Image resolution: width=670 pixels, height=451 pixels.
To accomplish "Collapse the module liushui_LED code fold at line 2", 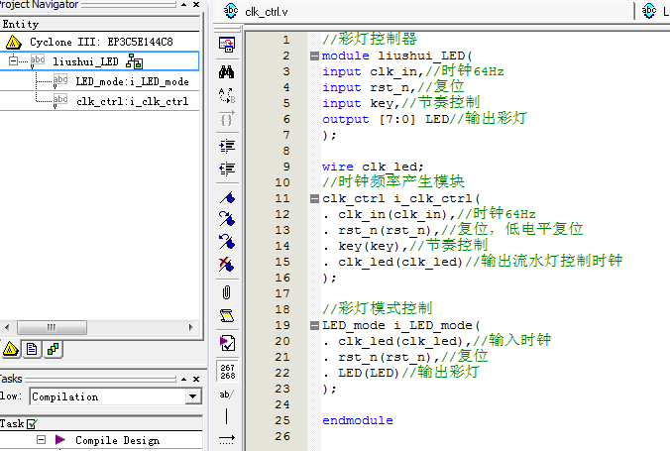I will pyautogui.click(x=314, y=56).
